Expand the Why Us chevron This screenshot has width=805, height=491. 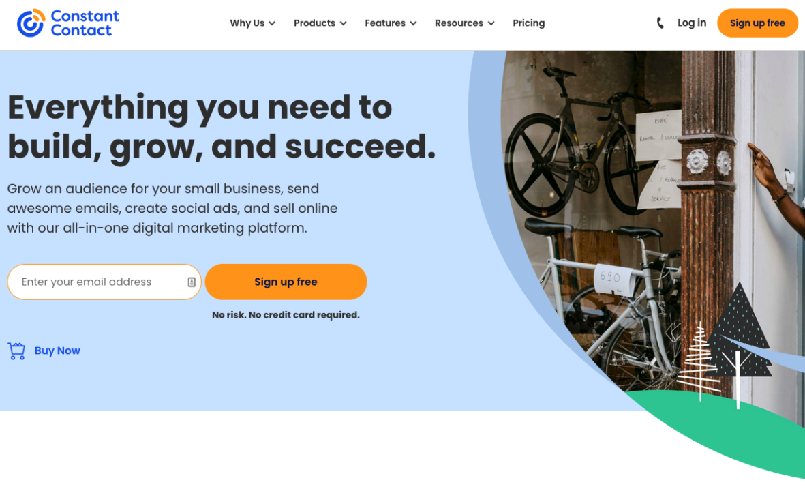point(272,24)
